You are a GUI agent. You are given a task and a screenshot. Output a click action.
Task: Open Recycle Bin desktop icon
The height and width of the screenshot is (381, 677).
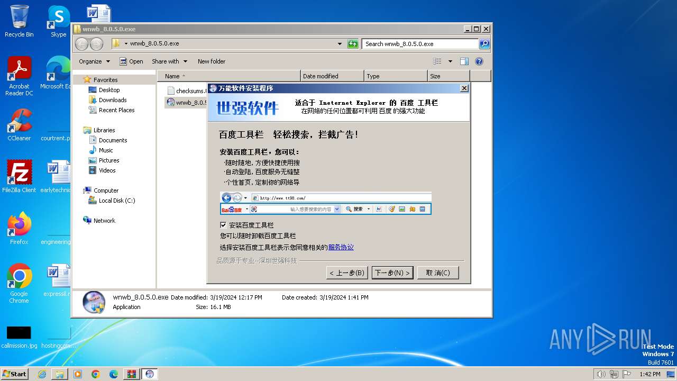[x=19, y=21]
